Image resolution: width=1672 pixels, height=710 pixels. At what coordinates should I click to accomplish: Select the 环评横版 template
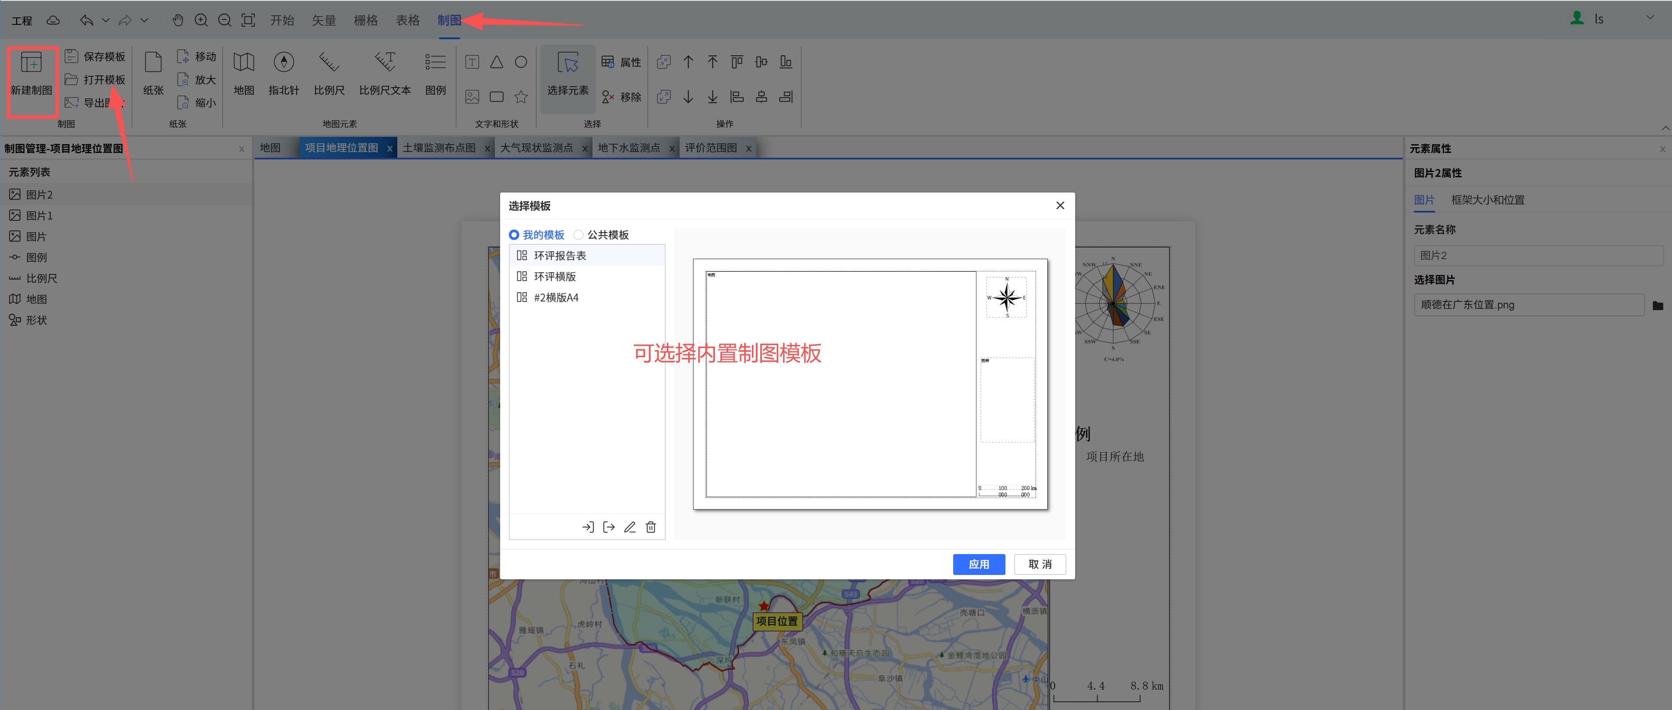coord(587,276)
